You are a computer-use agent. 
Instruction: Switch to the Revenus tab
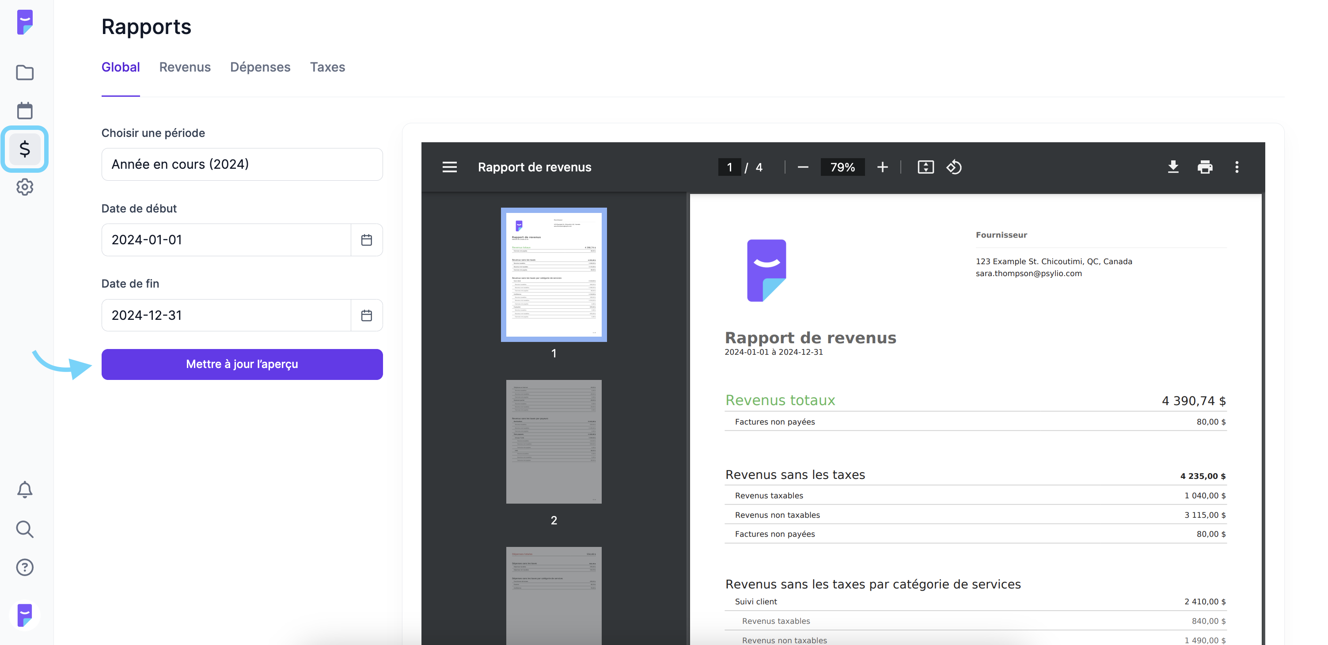(x=185, y=67)
